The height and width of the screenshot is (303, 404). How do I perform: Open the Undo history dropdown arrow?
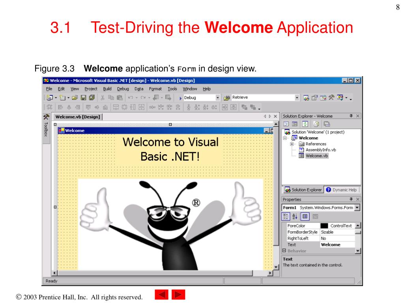pyautogui.click(x=137, y=98)
